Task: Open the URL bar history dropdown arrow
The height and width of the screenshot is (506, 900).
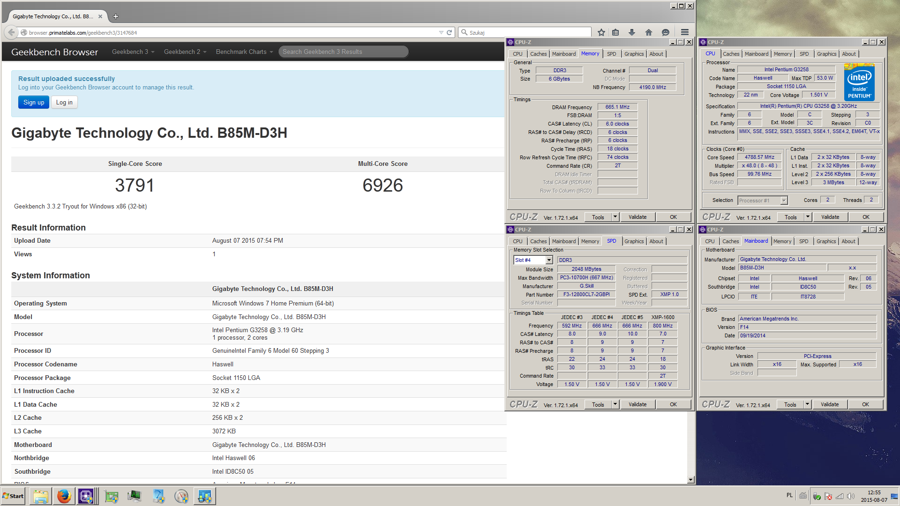Action: click(441, 32)
